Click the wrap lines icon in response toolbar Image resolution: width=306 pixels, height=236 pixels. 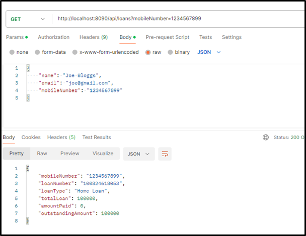pos(165,154)
